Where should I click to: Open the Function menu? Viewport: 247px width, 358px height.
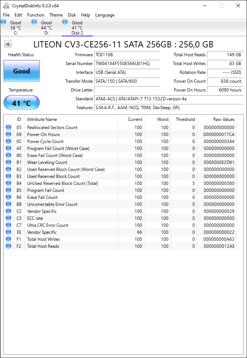pos(36,15)
